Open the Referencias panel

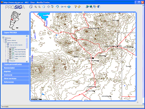(15, 82)
